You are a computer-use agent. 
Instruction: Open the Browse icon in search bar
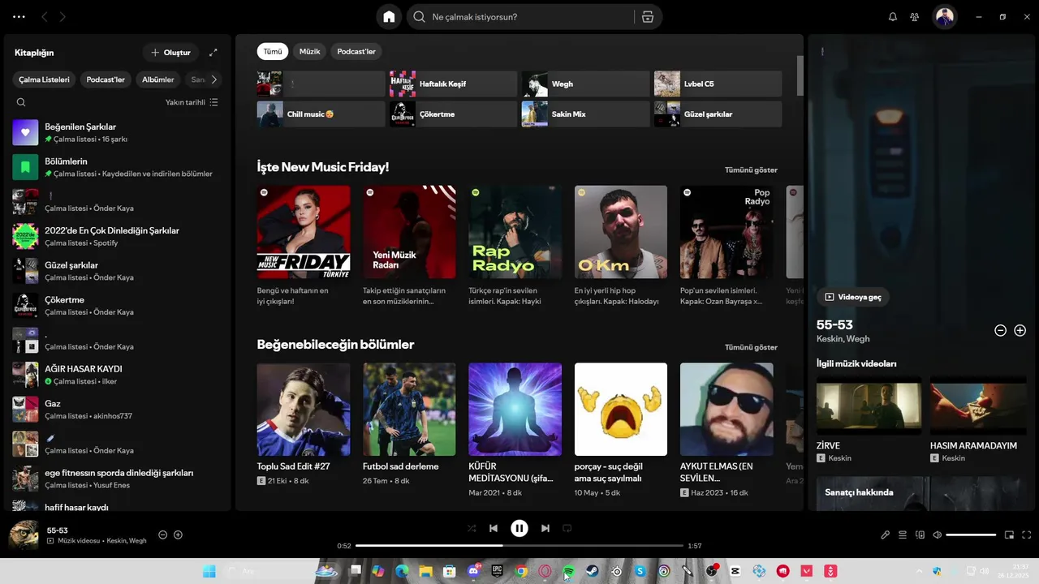pyautogui.click(x=647, y=16)
